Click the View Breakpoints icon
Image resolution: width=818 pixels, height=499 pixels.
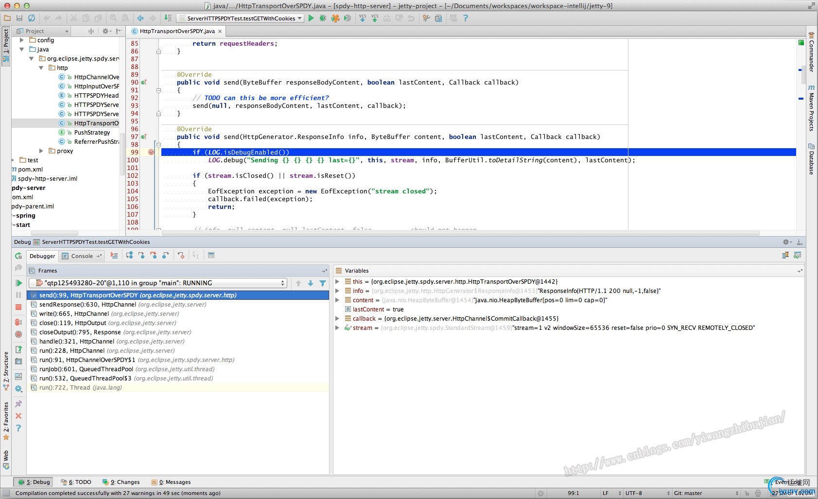(18, 322)
